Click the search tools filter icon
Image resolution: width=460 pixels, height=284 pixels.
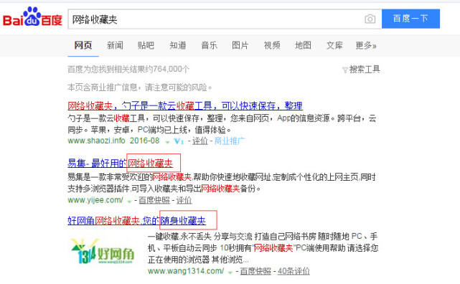point(345,70)
